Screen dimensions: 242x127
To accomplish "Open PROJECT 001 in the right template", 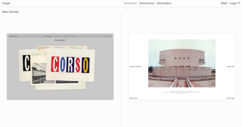I will [230, 66].
